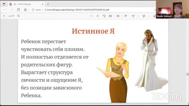189x106 pixels.
Task: Zoom out the PDF document
Action: [91, 16]
